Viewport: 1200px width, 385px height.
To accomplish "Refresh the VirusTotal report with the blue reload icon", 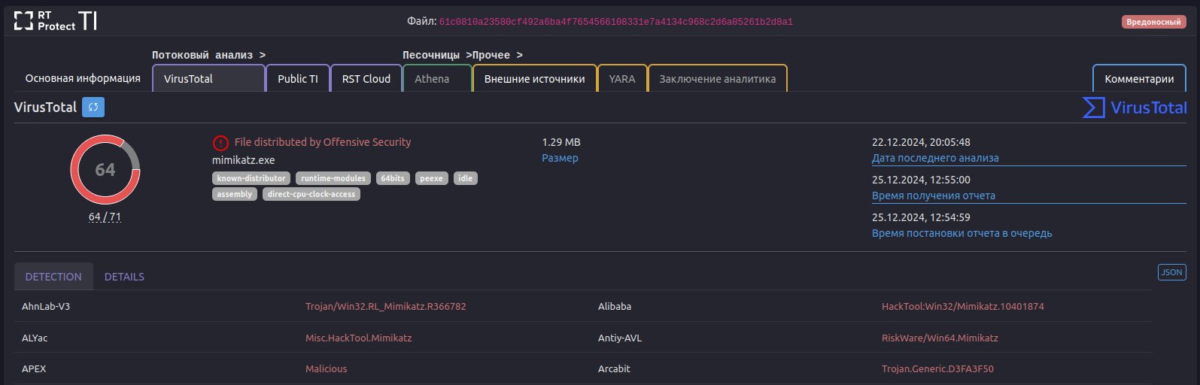I will coord(93,108).
